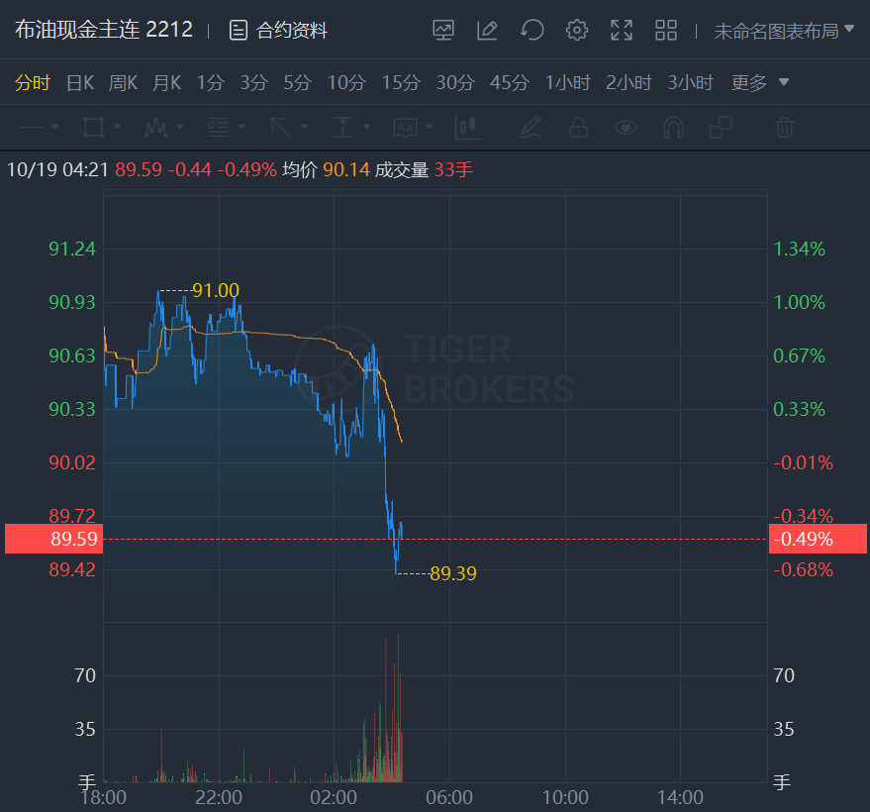Toggle the lock drawings padlock icon

coord(578,128)
